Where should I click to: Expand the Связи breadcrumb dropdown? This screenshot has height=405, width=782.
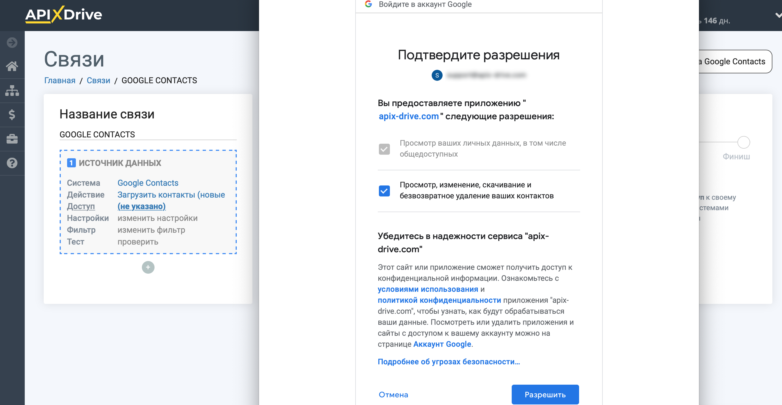98,81
